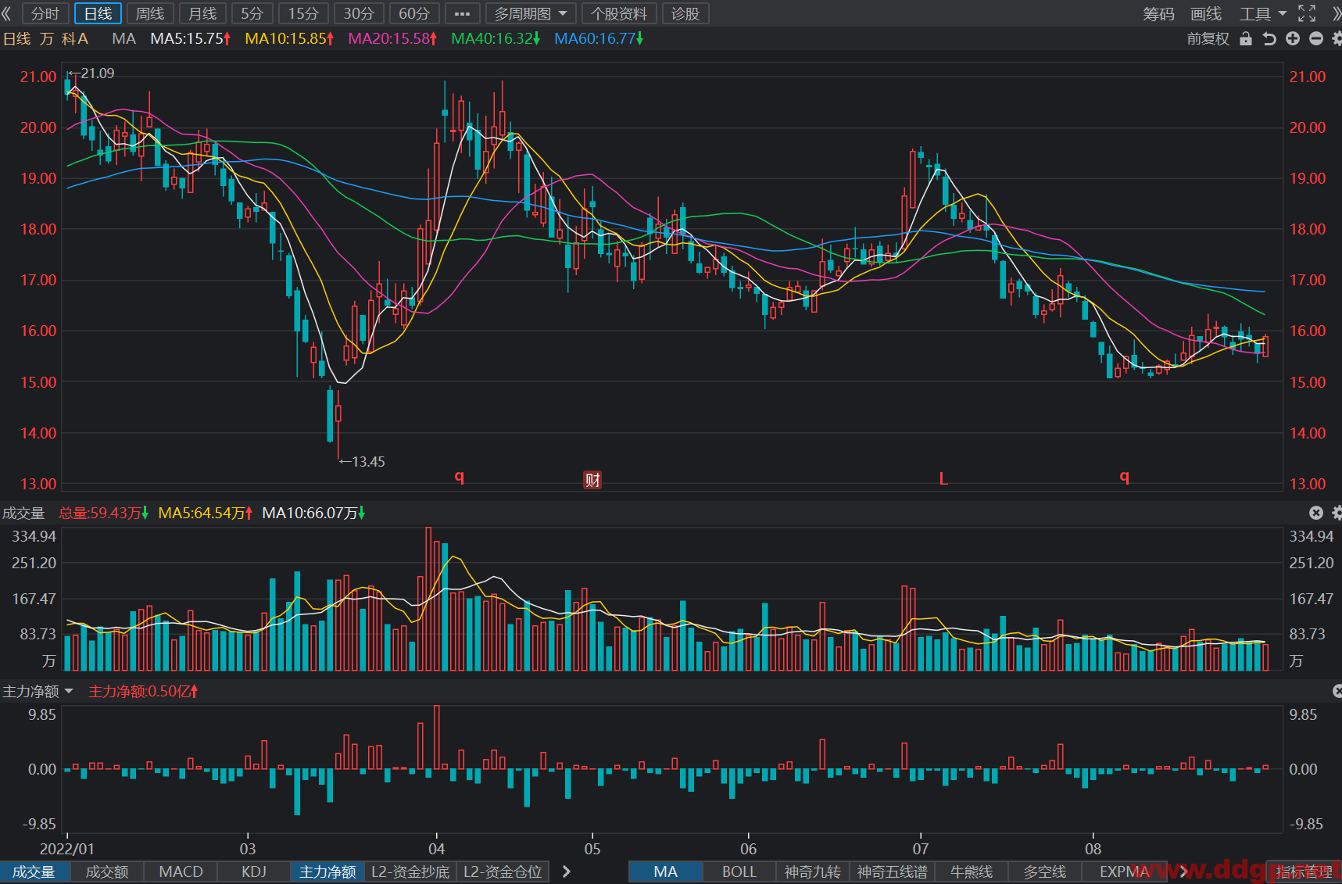Toggle the 前复权 price adjustment mode

pos(1208,38)
